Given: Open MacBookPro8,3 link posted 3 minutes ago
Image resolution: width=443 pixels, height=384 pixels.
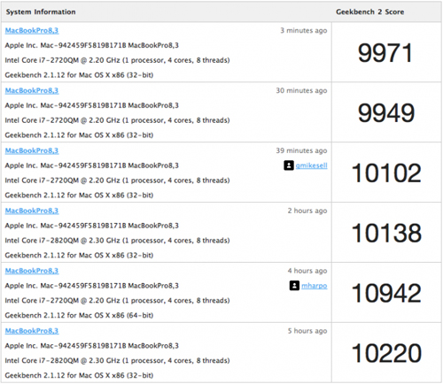Looking at the screenshot, I should point(32,31).
